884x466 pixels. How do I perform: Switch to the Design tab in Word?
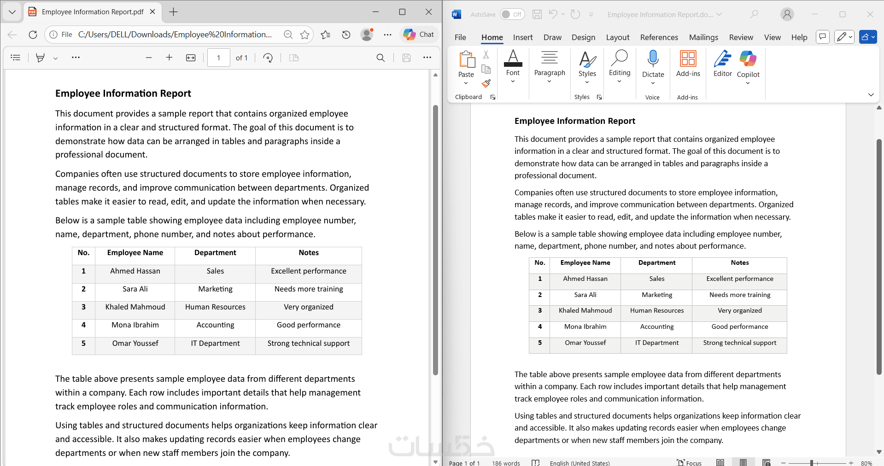(x=583, y=37)
